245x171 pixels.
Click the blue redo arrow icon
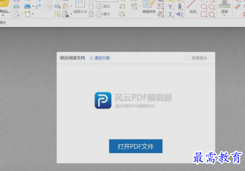[38, 6]
